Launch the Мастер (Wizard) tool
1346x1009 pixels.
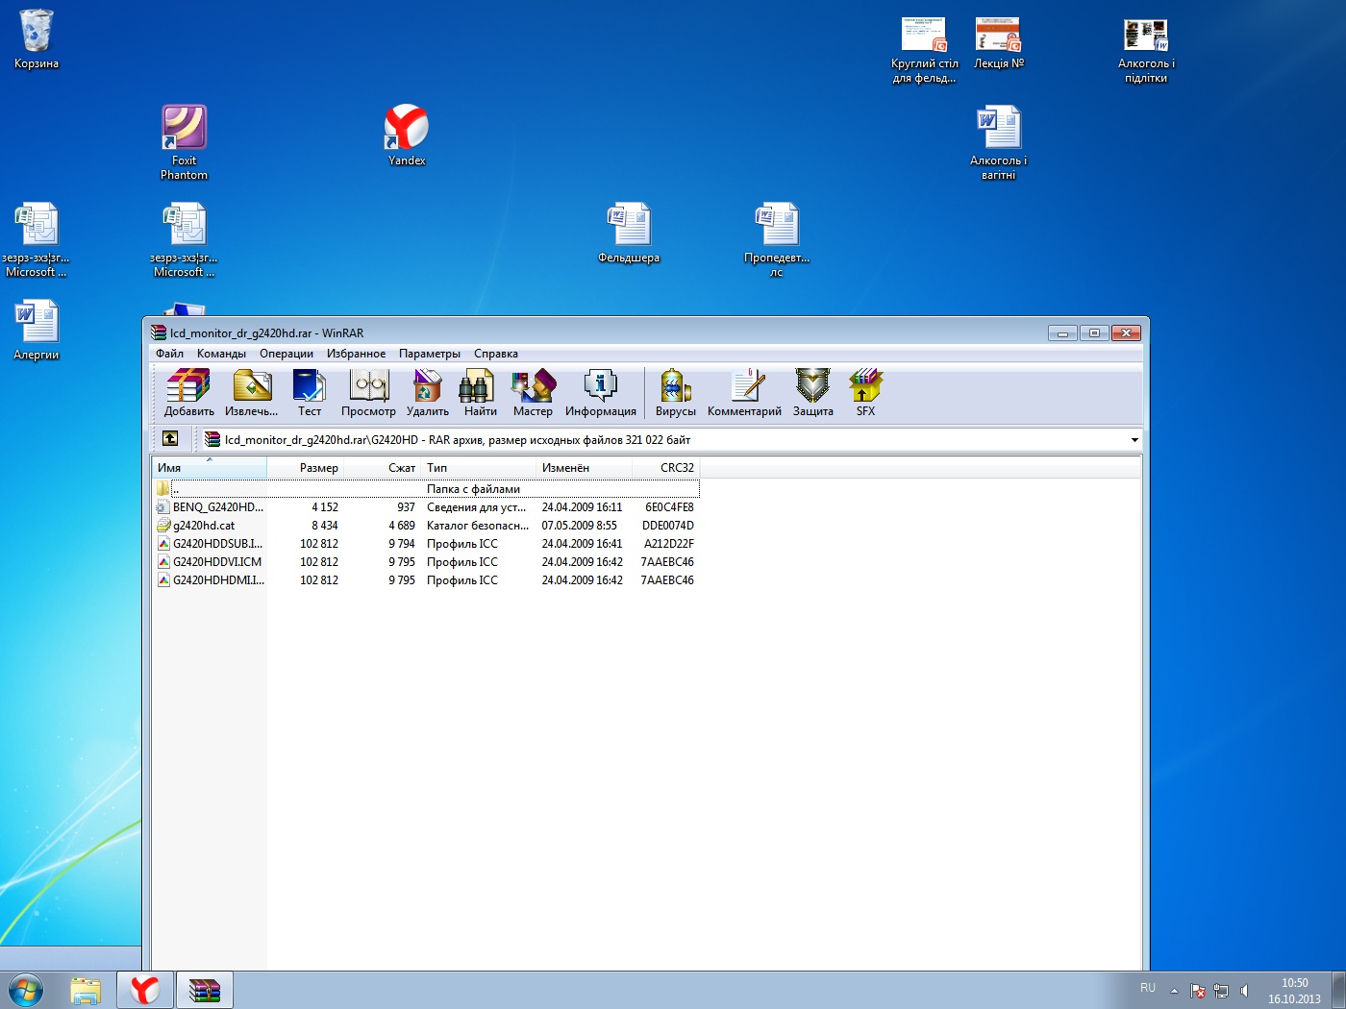point(533,393)
